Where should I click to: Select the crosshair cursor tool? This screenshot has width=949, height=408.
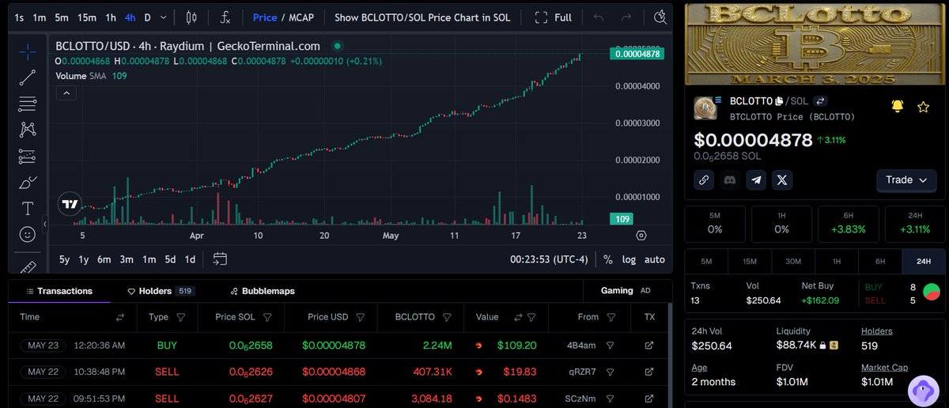tap(27, 51)
